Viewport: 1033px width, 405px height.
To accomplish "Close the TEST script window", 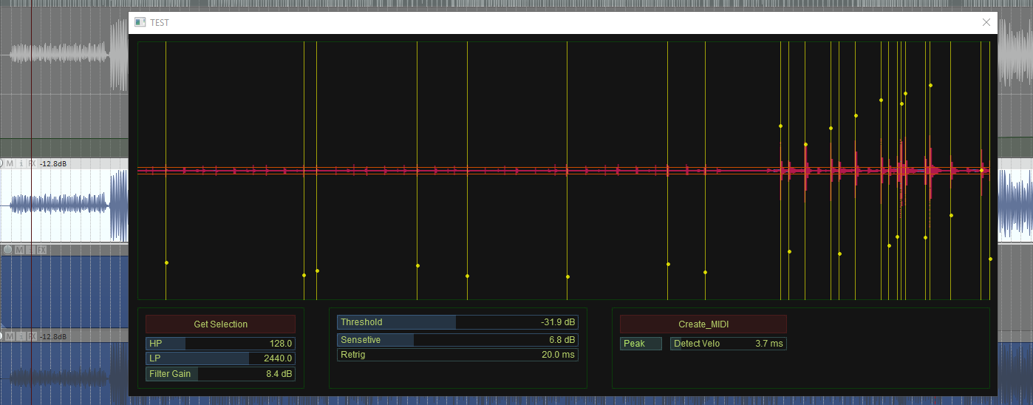I will click(x=986, y=22).
